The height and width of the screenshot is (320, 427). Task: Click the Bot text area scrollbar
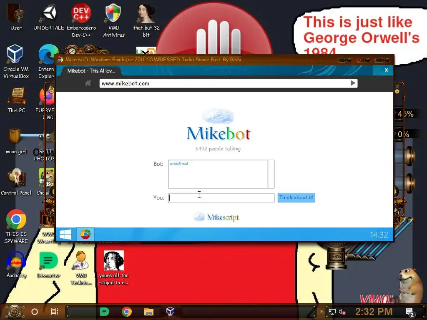271,174
